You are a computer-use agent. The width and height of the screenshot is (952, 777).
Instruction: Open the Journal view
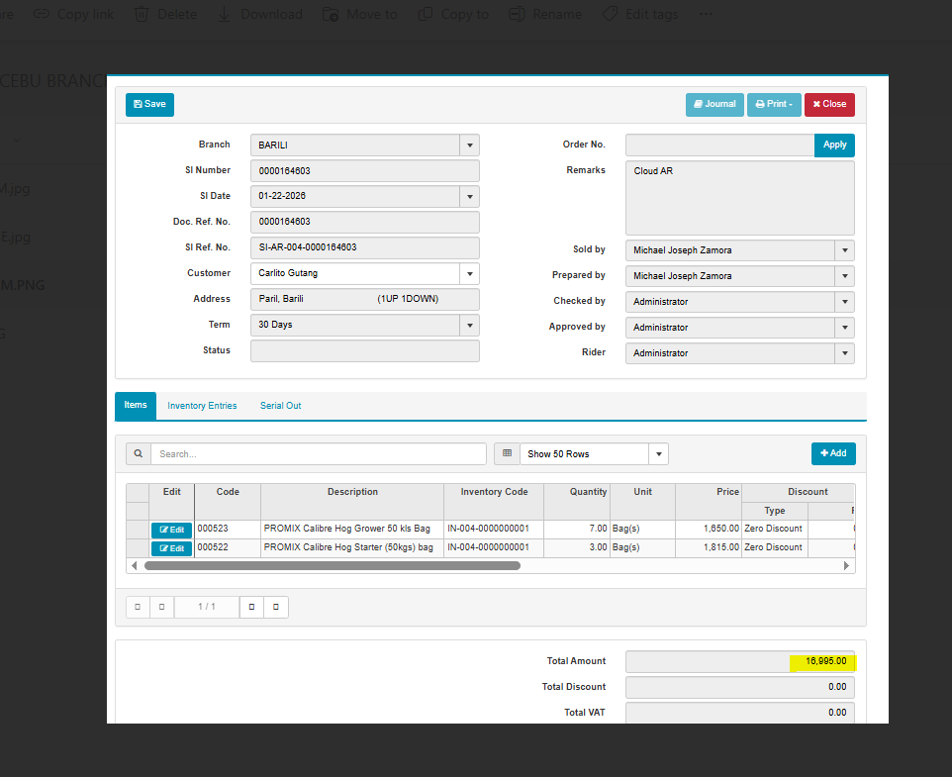click(x=714, y=104)
